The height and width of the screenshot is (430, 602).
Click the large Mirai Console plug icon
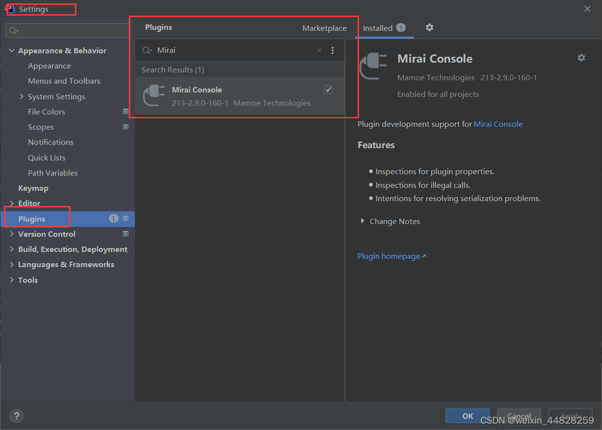[374, 67]
